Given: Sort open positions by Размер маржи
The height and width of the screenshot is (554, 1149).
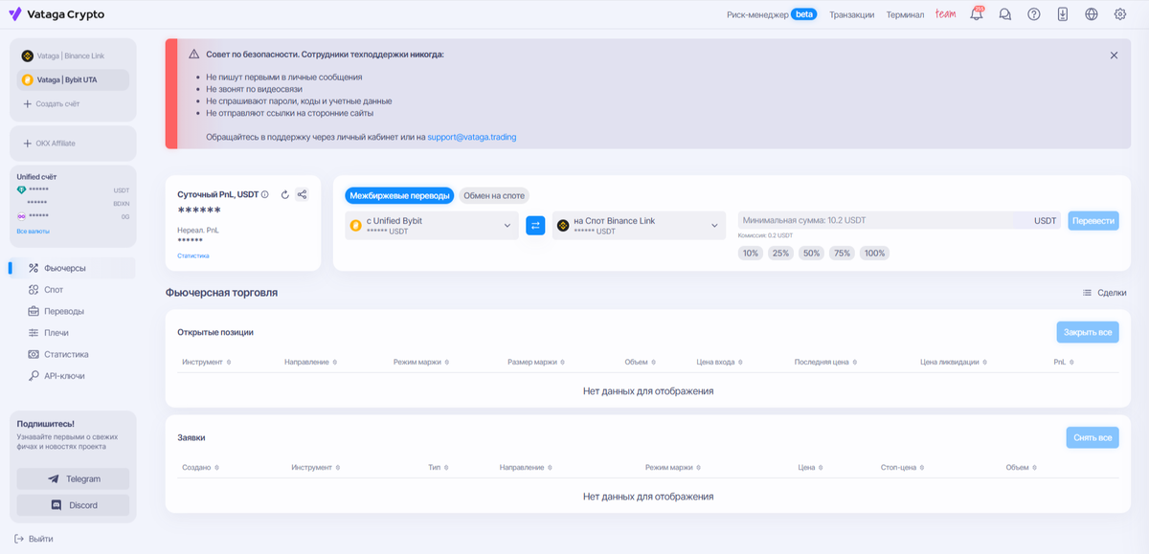Looking at the screenshot, I should coord(536,363).
